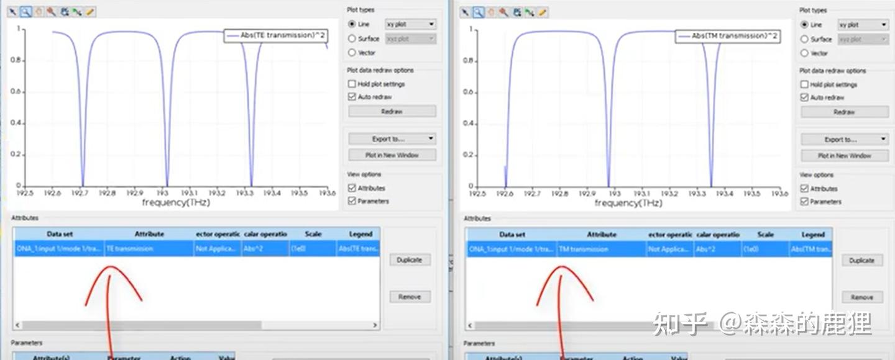This screenshot has width=895, height=360.
Task: Select the TE transmission attribute row
Action: click(196, 249)
